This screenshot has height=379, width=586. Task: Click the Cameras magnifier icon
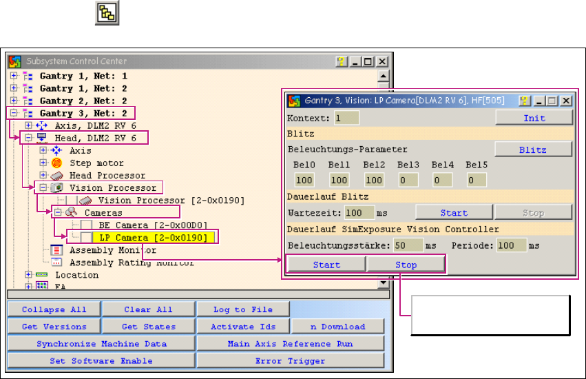pos(71,213)
